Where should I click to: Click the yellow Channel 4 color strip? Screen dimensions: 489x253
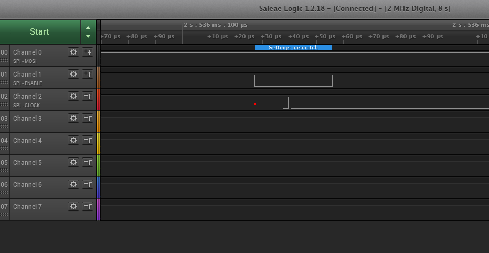(99, 143)
